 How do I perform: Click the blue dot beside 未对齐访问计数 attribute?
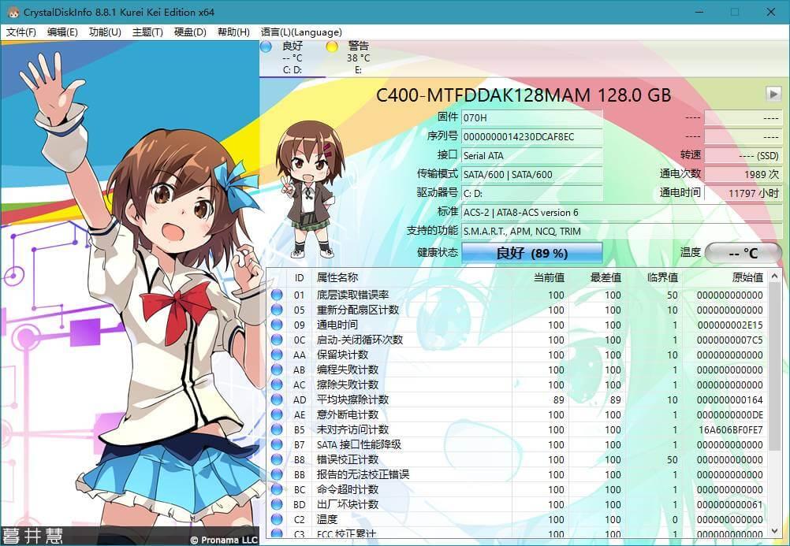pos(278,430)
